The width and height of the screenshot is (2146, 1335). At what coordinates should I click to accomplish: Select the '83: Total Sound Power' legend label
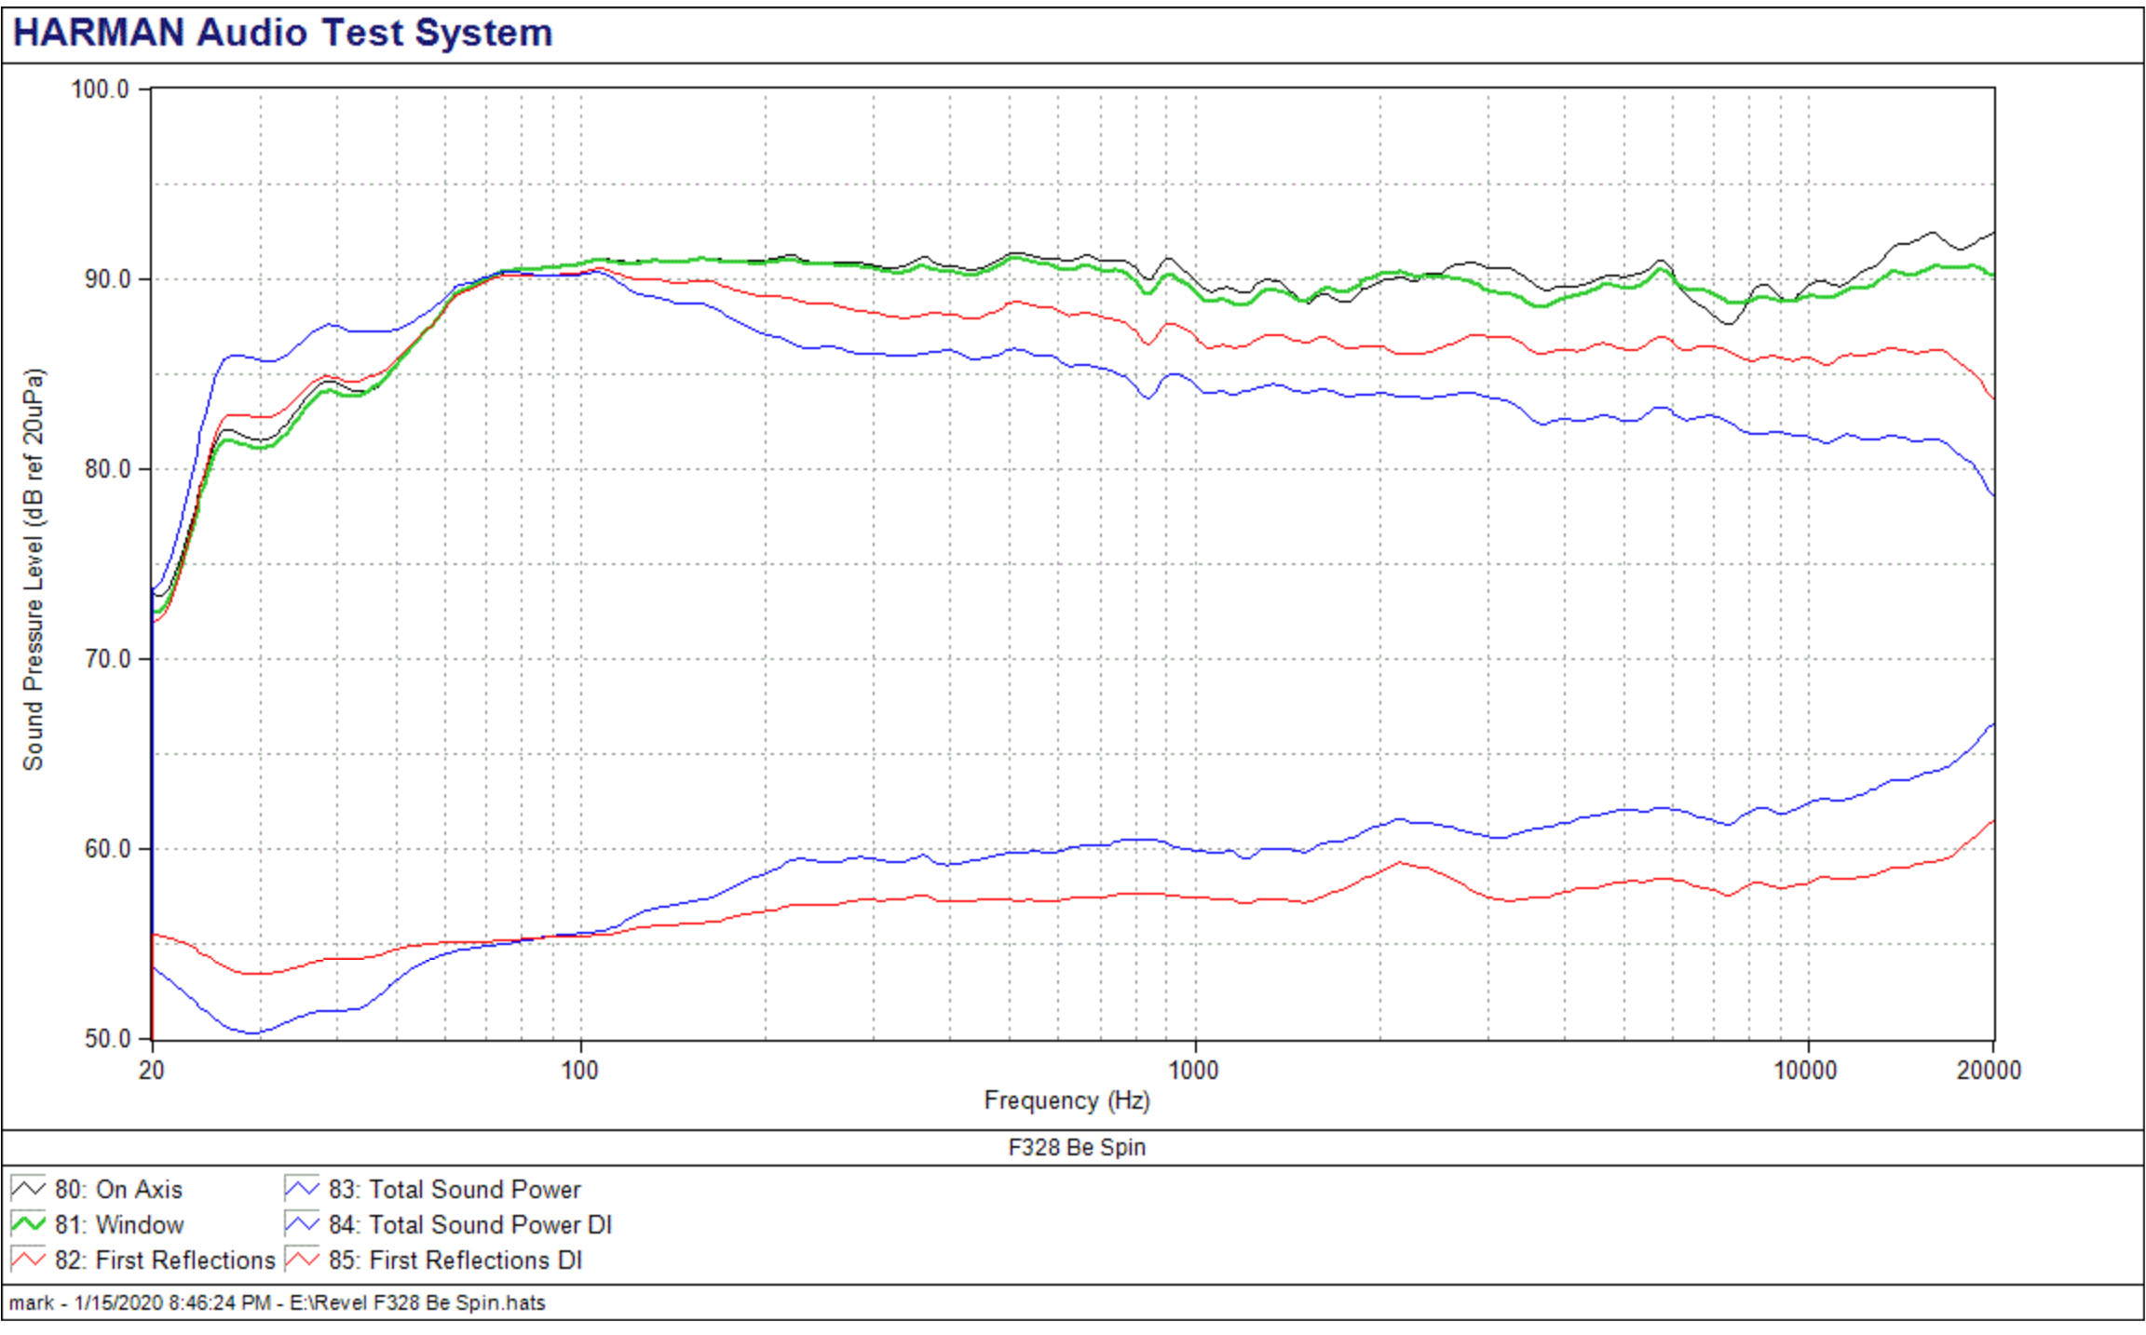[454, 1189]
